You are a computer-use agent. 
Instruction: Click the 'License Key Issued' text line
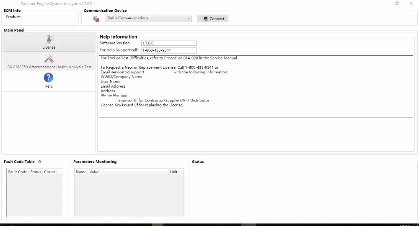[142, 105]
